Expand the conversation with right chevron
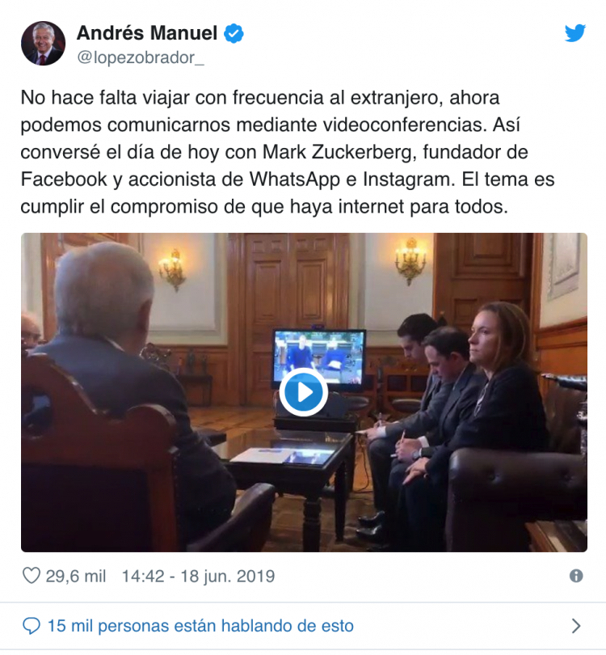The height and width of the screenshot is (655, 606). (x=576, y=626)
